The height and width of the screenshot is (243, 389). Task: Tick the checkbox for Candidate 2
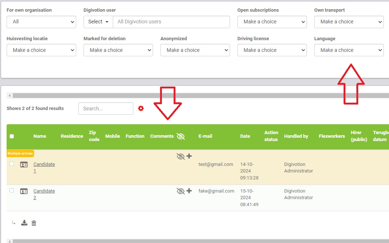point(12,190)
